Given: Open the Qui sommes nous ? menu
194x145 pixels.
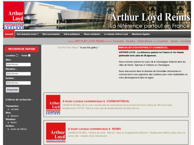Looking at the screenshot, I should 27,34.
